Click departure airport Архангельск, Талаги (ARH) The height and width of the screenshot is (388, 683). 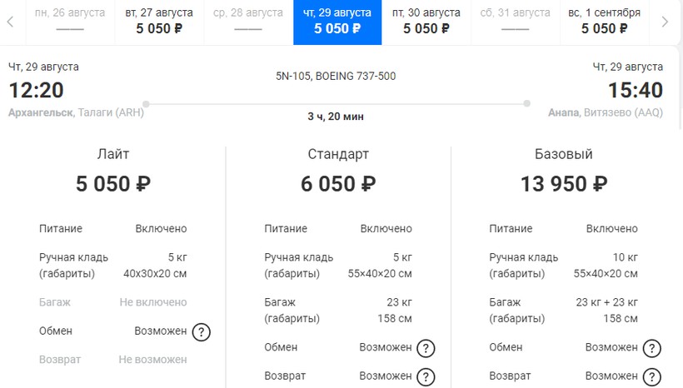[x=76, y=113]
